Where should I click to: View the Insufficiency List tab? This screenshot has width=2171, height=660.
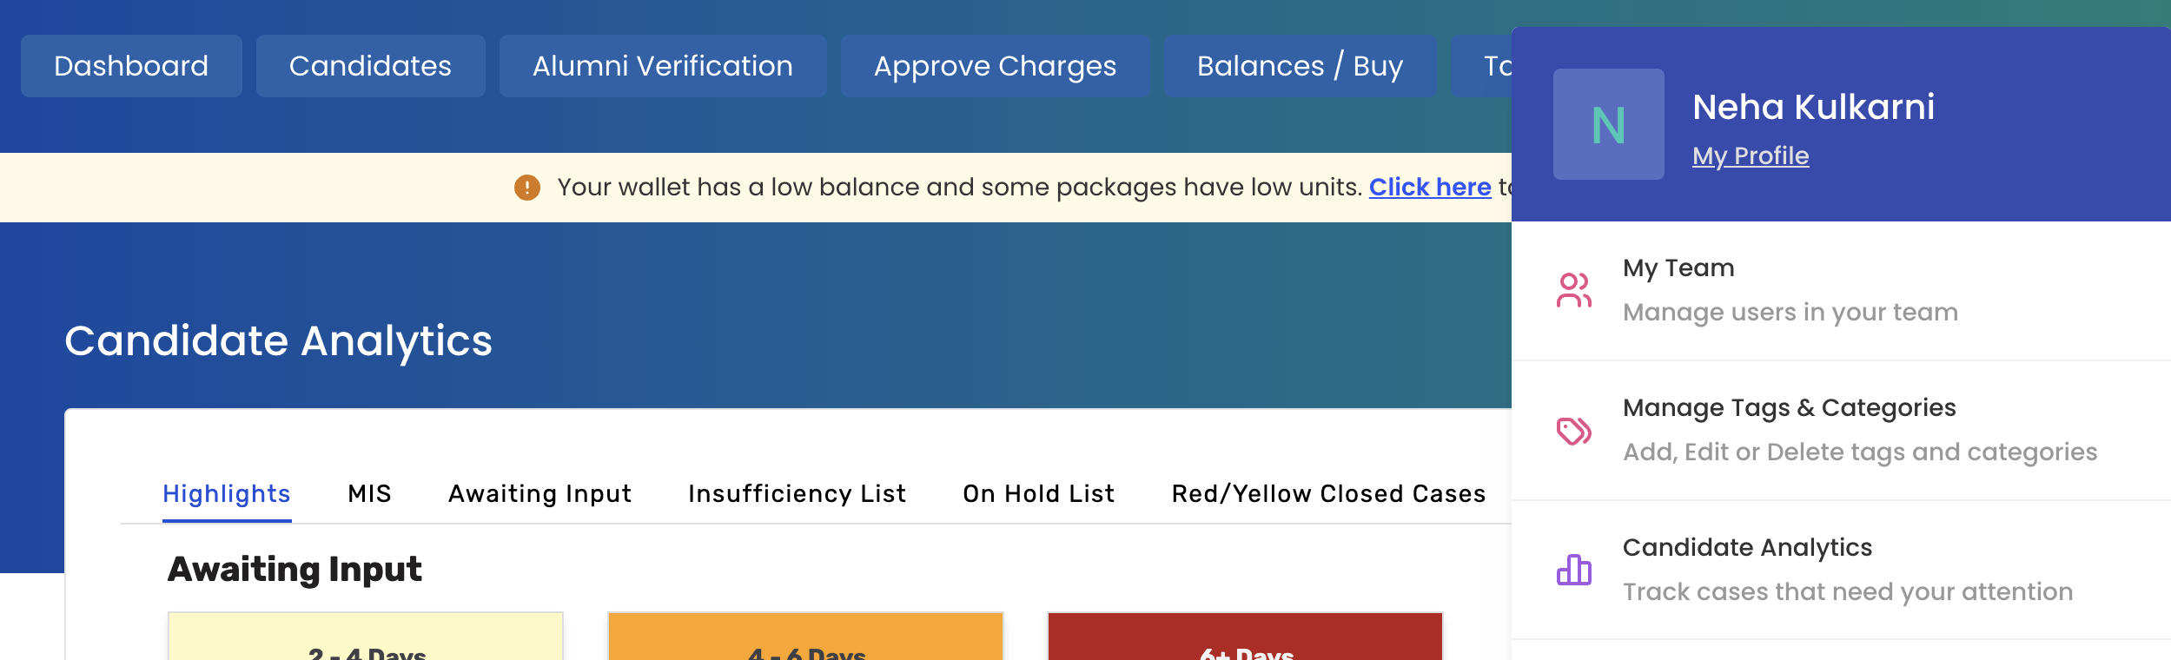click(x=797, y=493)
